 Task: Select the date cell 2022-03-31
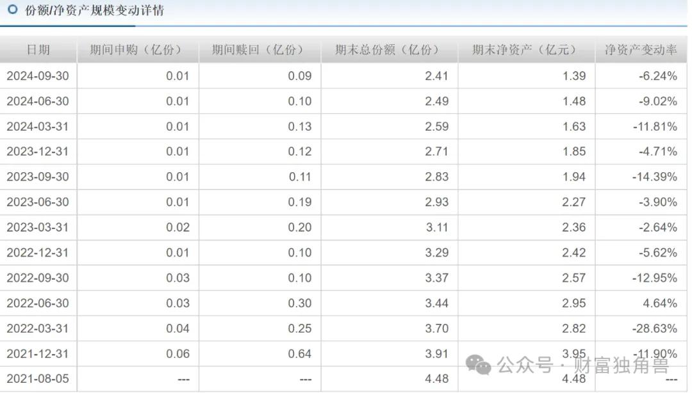(38, 328)
